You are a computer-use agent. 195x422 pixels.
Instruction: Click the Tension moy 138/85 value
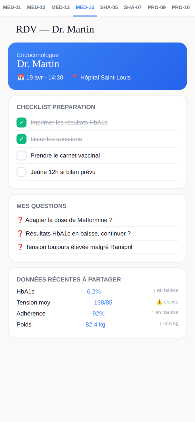[x=103, y=302]
